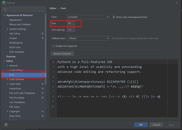This screenshot has height=130, width=182.
Task: Open Inlay Hints settings
Action: pos(15,116)
